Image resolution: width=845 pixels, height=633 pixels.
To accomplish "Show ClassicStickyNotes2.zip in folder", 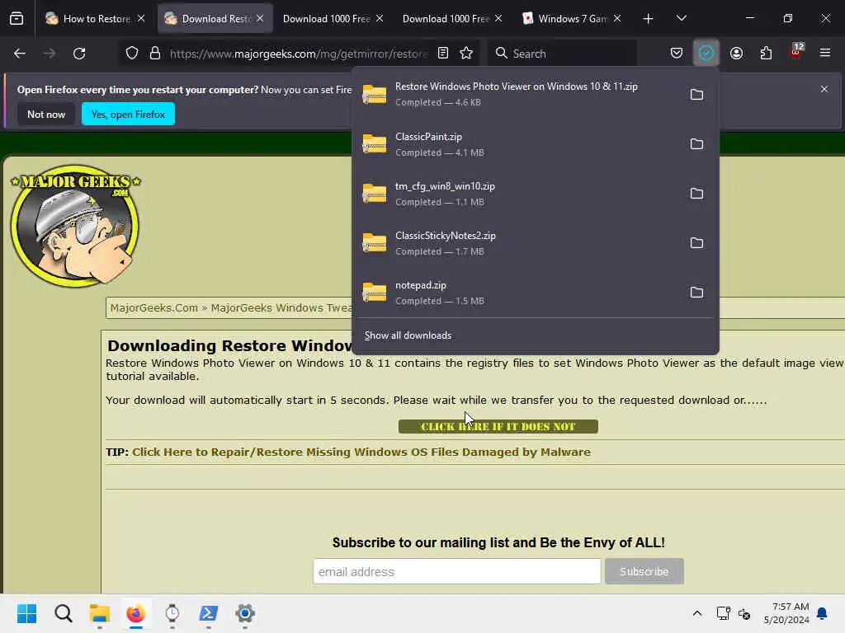I will coord(696,243).
